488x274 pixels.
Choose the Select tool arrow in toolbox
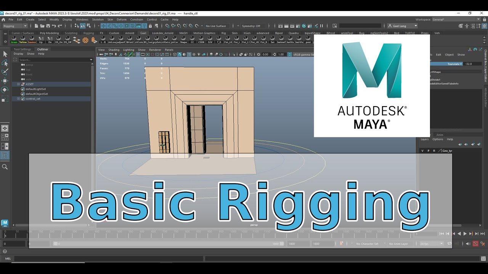point(5,54)
